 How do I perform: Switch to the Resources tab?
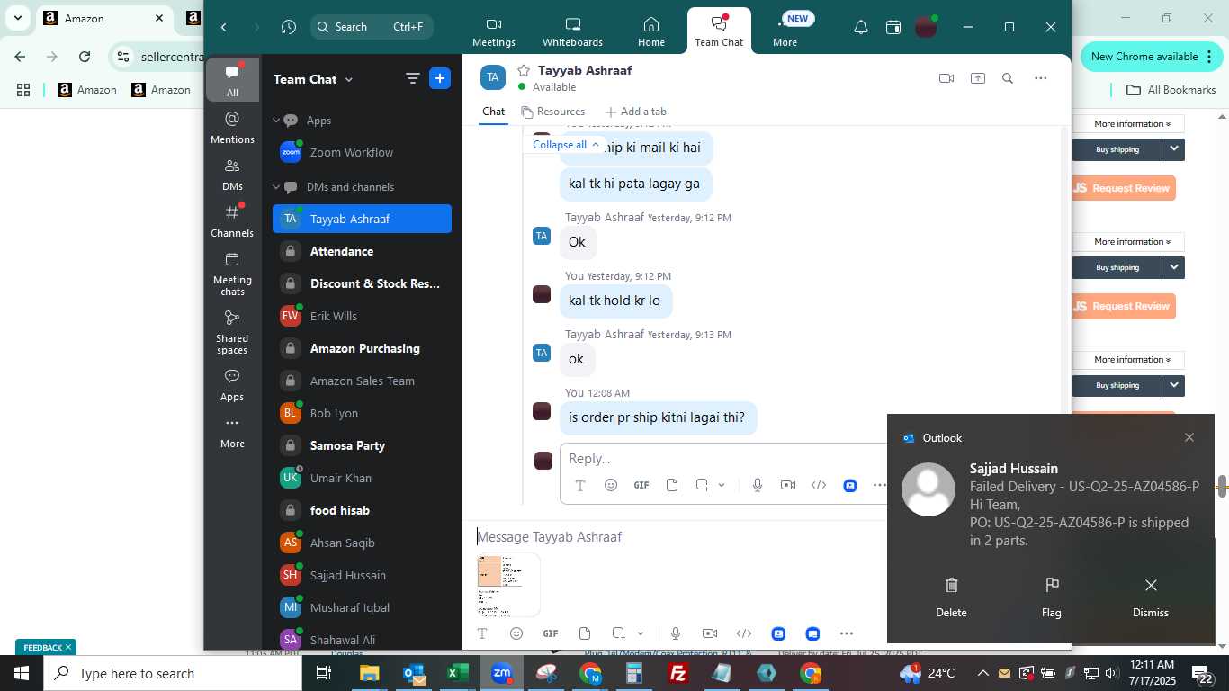tap(553, 112)
